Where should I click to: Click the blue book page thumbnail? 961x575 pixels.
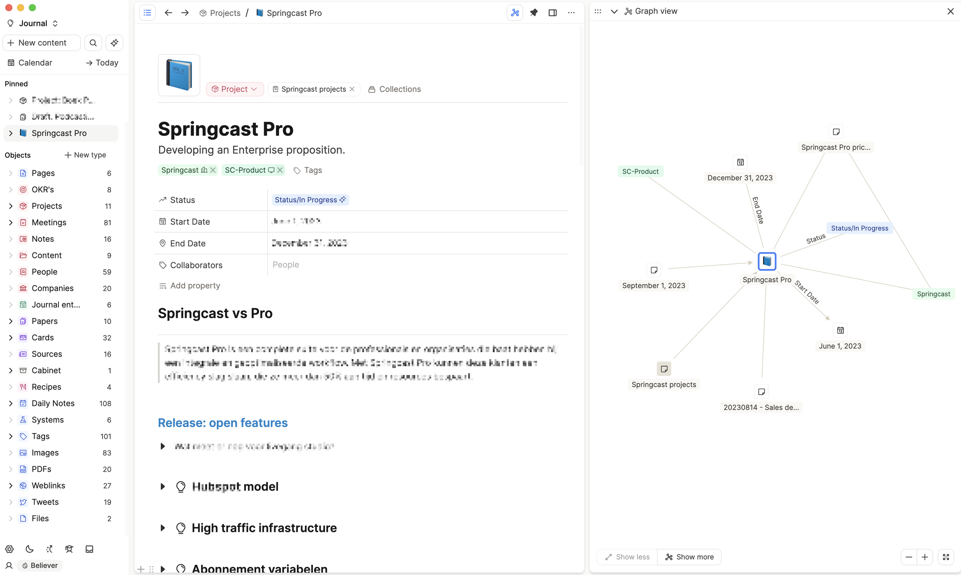point(179,75)
